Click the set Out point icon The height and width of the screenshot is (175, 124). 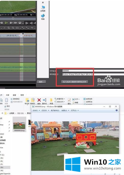point(31,23)
